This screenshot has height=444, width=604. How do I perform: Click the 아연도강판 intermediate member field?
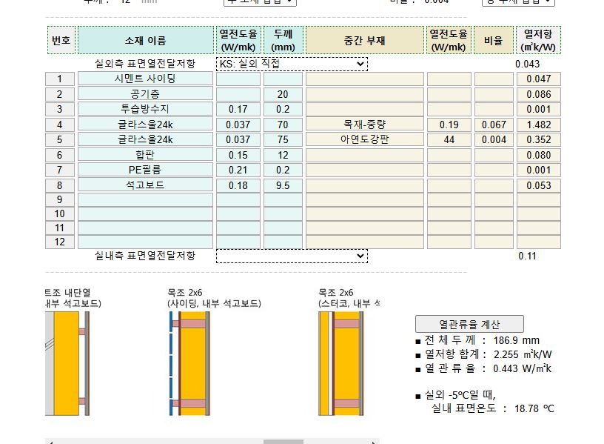click(x=364, y=140)
